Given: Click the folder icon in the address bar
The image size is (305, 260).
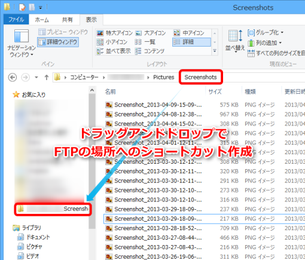Looking at the screenshot, I should (57, 77).
